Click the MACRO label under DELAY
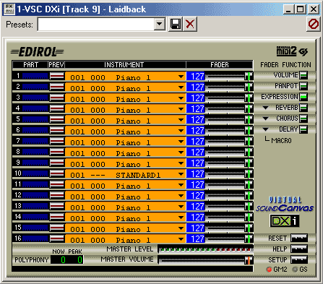The height and width of the screenshot is (284, 323). (x=281, y=140)
